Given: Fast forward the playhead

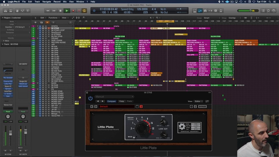Looking at the screenshot, I should [54, 11].
